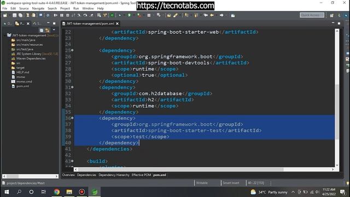
Task: Click the pencil/search toolbar icon
Action: click(175, 15)
